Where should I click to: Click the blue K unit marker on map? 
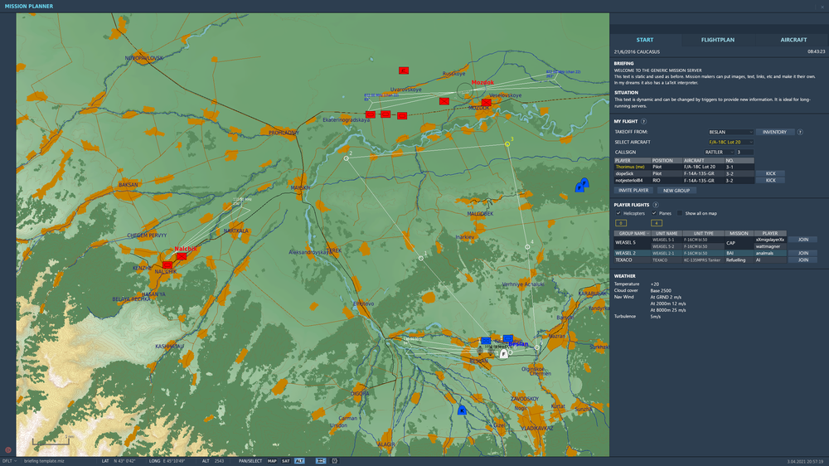tap(462, 410)
